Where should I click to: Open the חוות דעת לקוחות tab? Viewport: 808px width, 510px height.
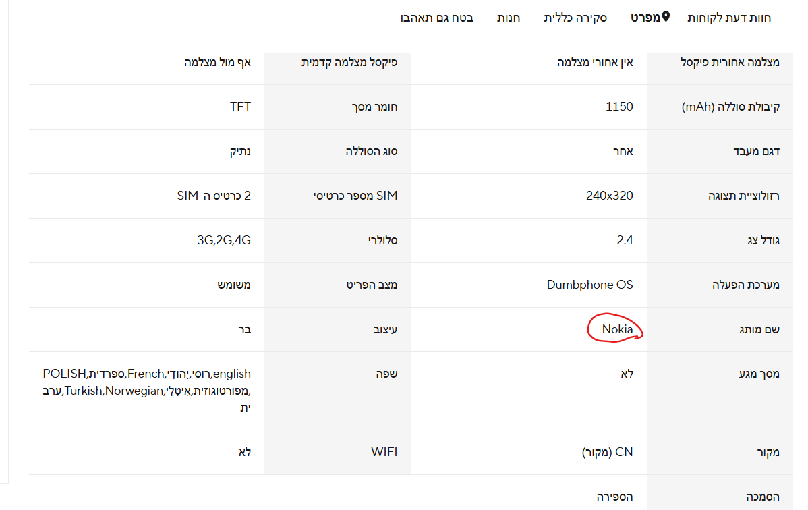click(x=729, y=18)
